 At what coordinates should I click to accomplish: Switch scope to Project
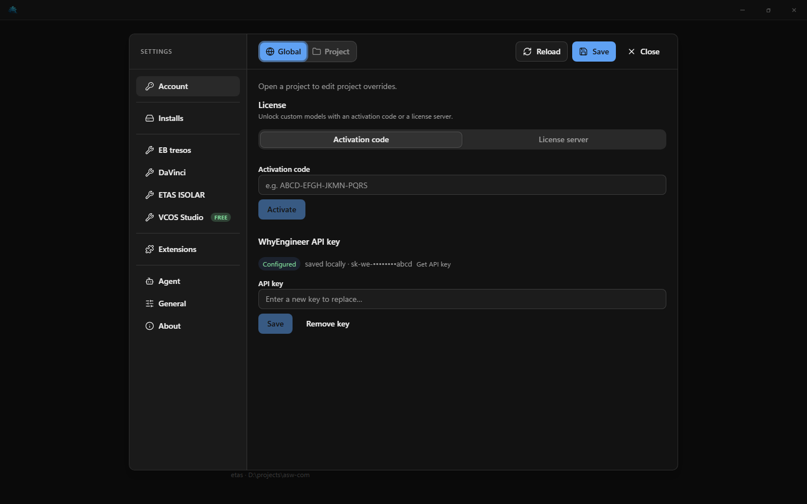(x=331, y=52)
